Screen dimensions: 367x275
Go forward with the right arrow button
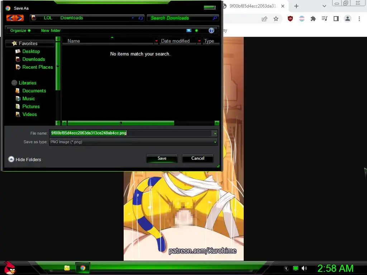click(20, 18)
